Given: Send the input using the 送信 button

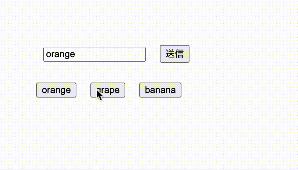Looking at the screenshot, I should tap(174, 54).
